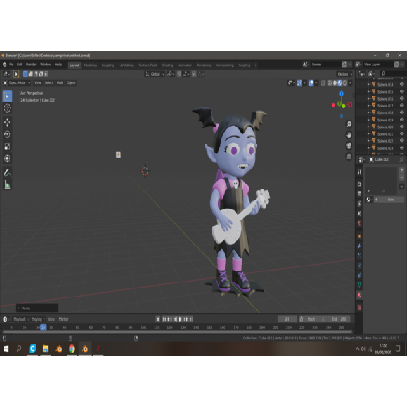Open the Playback dropdown in timeline

(x=21, y=319)
